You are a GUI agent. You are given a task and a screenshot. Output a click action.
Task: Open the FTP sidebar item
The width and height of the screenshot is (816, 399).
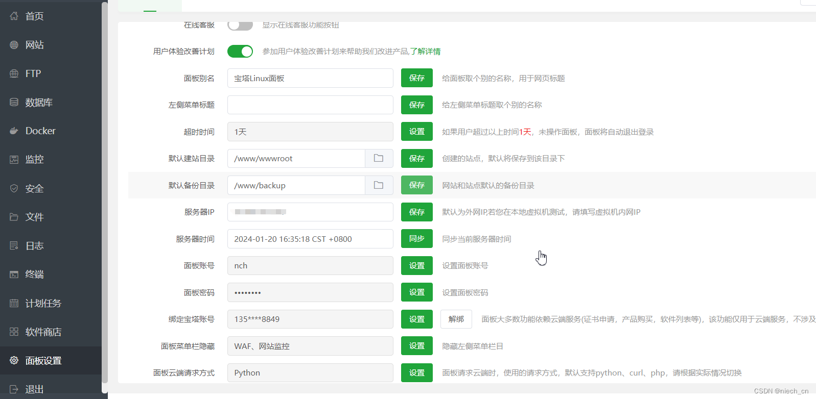(x=51, y=73)
